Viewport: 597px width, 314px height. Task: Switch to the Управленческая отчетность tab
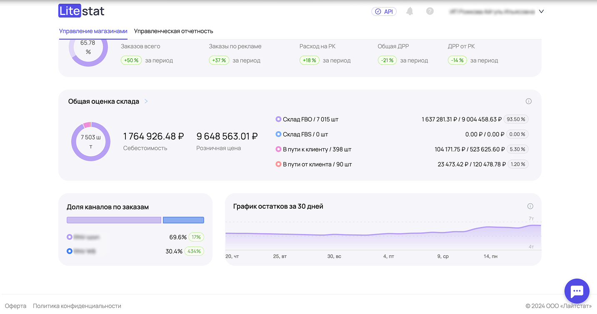(x=173, y=31)
